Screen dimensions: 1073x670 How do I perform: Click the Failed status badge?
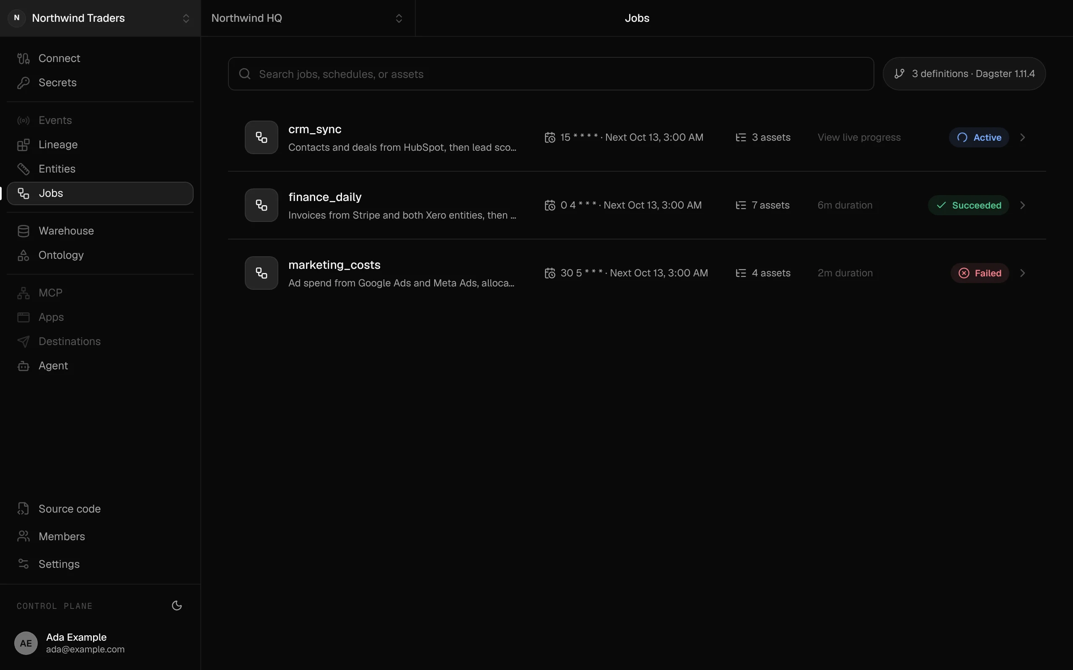click(x=980, y=273)
